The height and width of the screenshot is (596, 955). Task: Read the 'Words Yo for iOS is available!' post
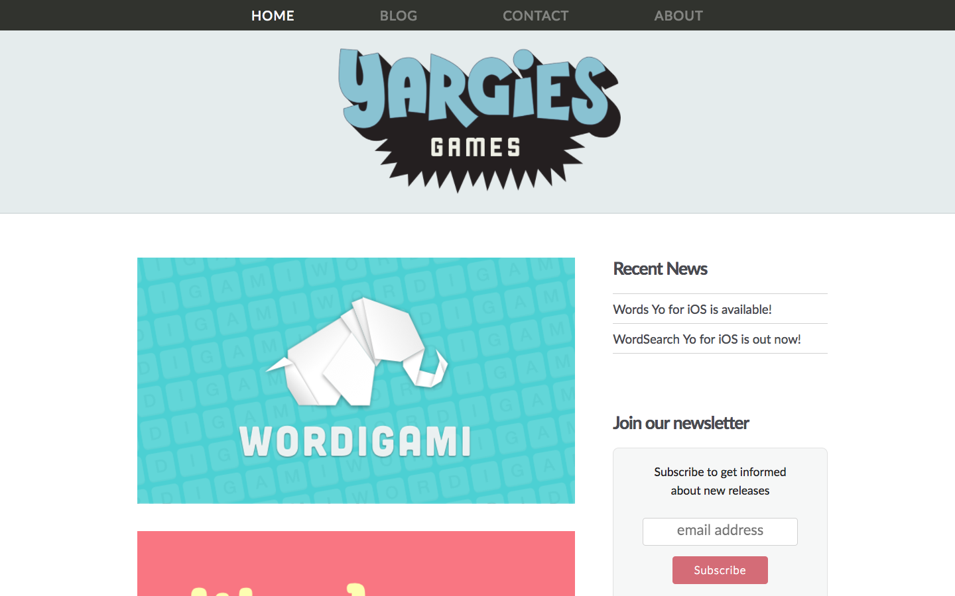[x=692, y=309]
